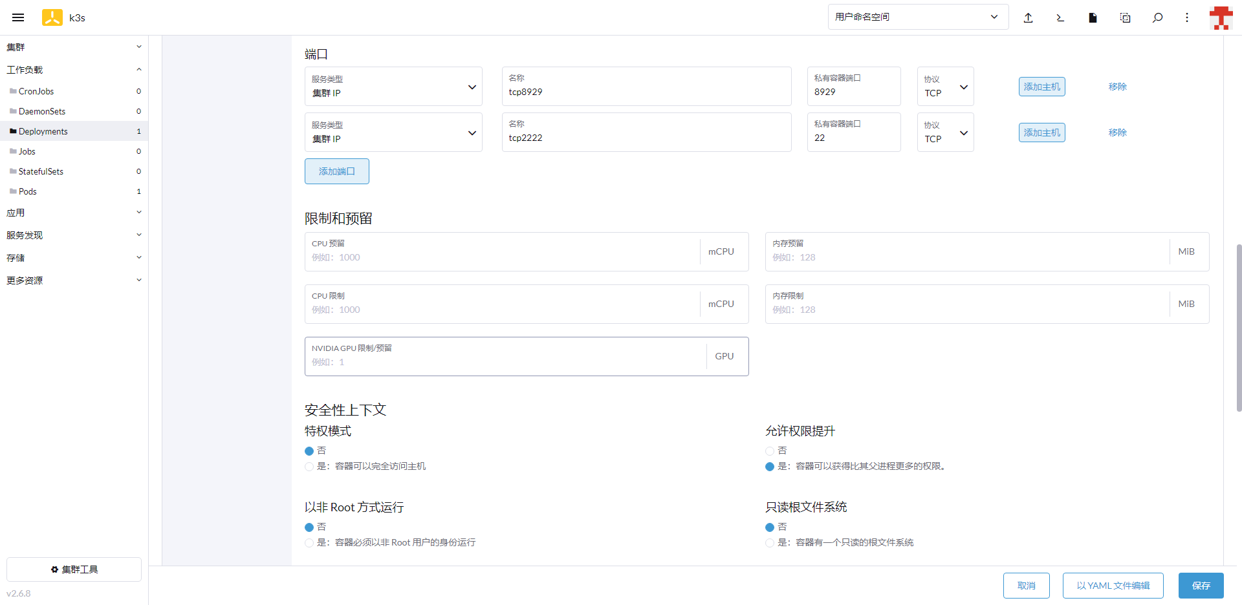Expand the 服务发现 sidebar section

[74, 235]
